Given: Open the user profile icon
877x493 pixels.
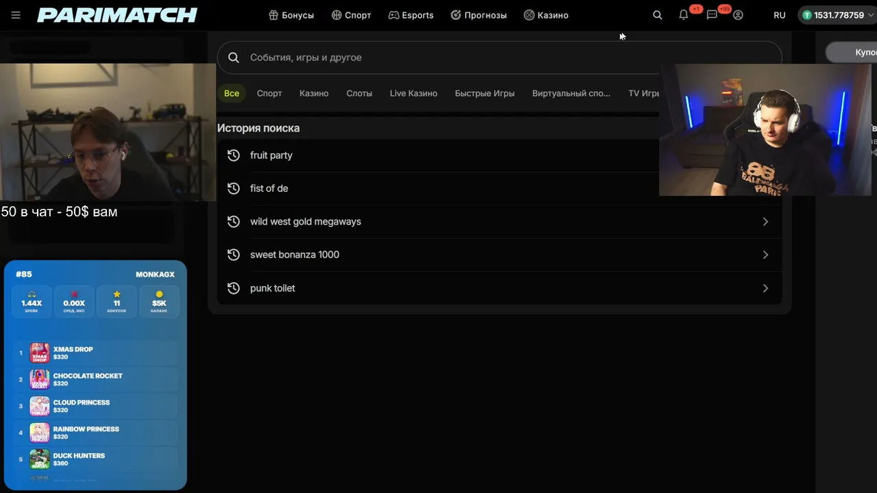Looking at the screenshot, I should click(x=738, y=15).
